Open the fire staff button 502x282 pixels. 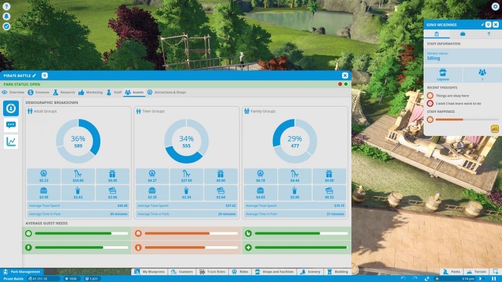tap(494, 129)
